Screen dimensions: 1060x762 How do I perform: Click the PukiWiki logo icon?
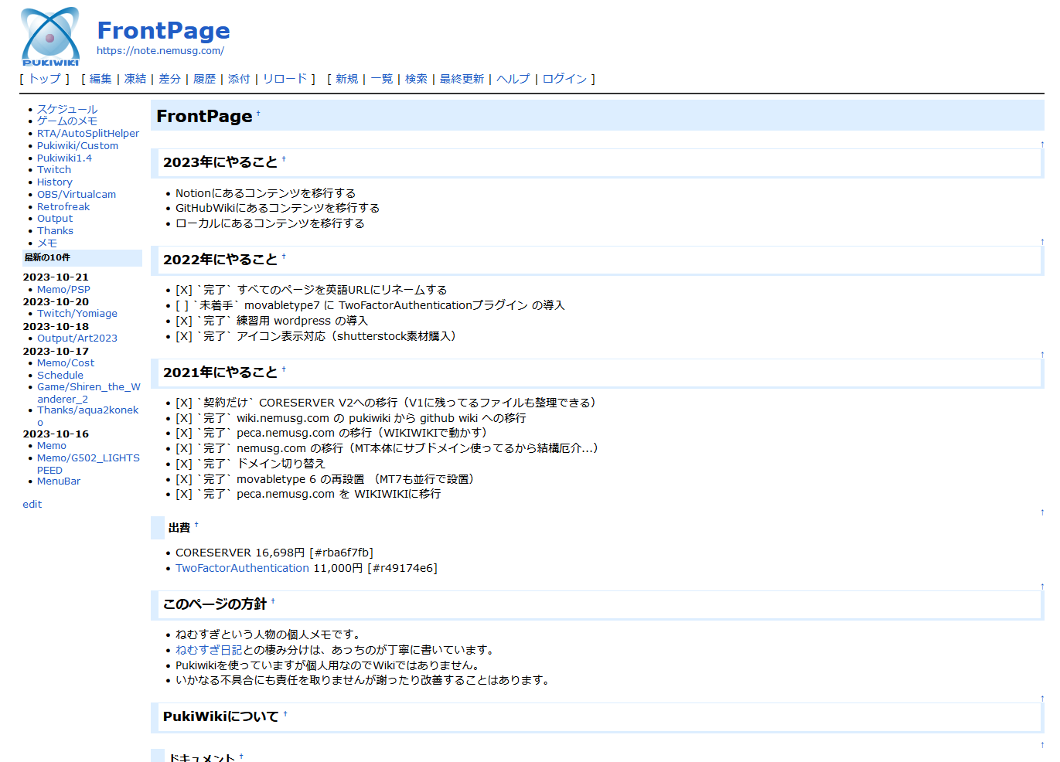coord(50,36)
